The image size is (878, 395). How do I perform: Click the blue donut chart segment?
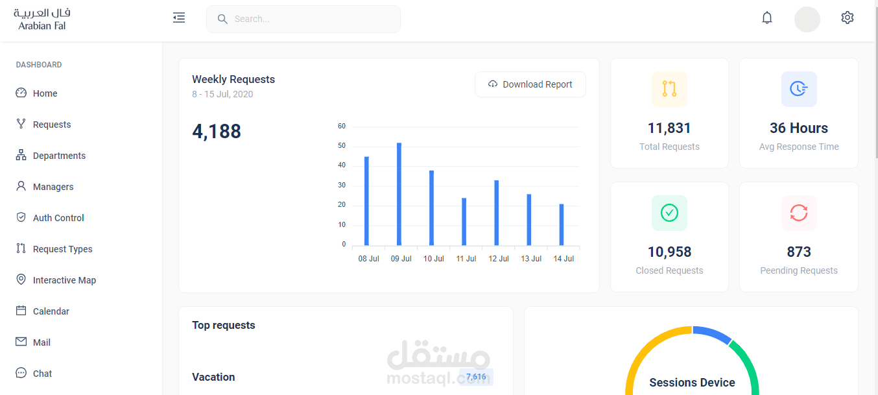712,333
